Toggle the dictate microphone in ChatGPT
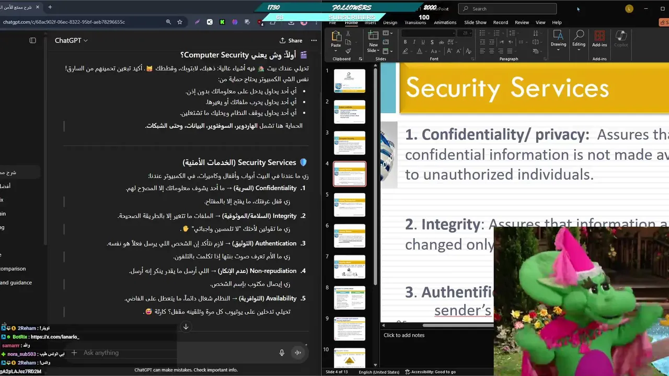The image size is (669, 376). (282, 352)
